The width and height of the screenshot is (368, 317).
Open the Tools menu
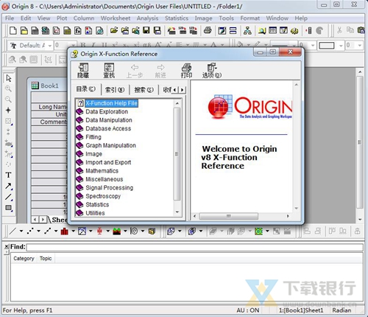[226, 18]
